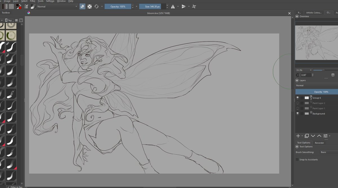Duplicate the current layer
Screen dimensions: 338x188
click(307, 136)
